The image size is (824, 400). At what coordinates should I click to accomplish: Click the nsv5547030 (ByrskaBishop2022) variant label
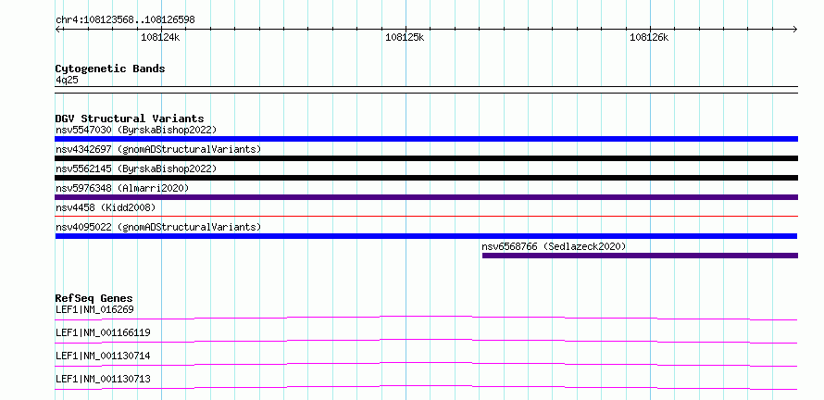click(136, 130)
